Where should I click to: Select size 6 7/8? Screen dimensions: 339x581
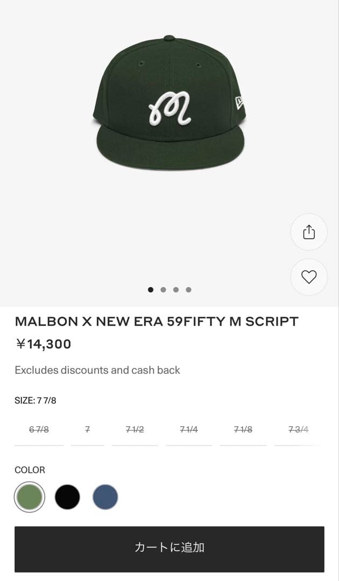point(39,430)
